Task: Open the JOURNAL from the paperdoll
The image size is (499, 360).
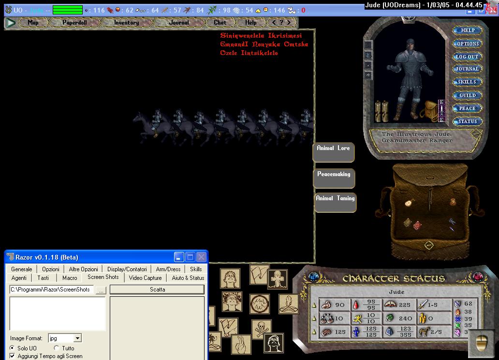Action: (x=467, y=69)
